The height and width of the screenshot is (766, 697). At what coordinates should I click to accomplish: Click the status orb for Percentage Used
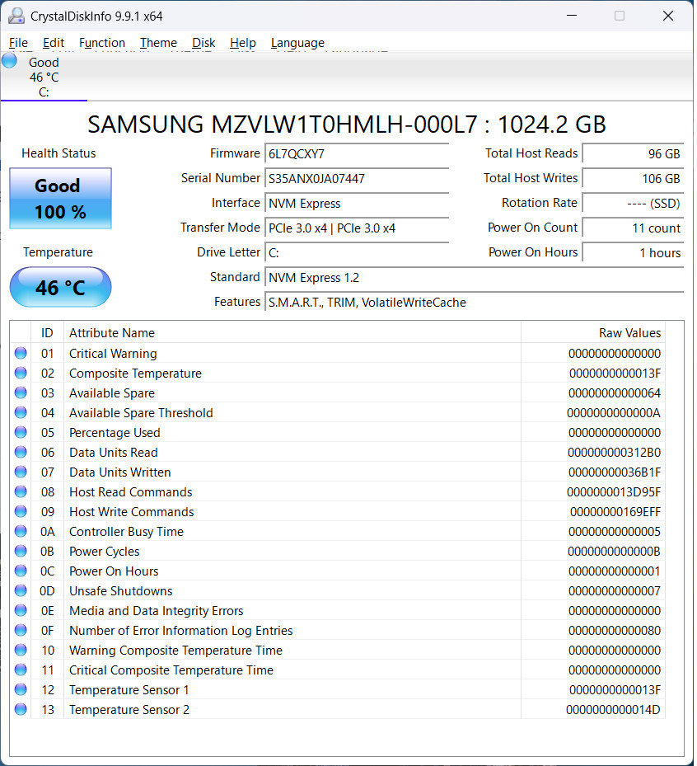click(21, 432)
